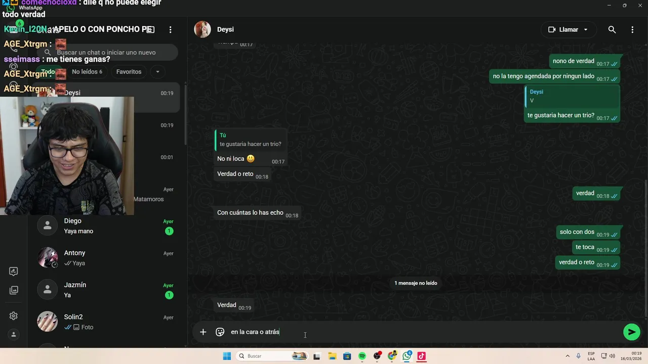Click the 'nono de verdad' message
The width and height of the screenshot is (648, 364).
coord(585,62)
